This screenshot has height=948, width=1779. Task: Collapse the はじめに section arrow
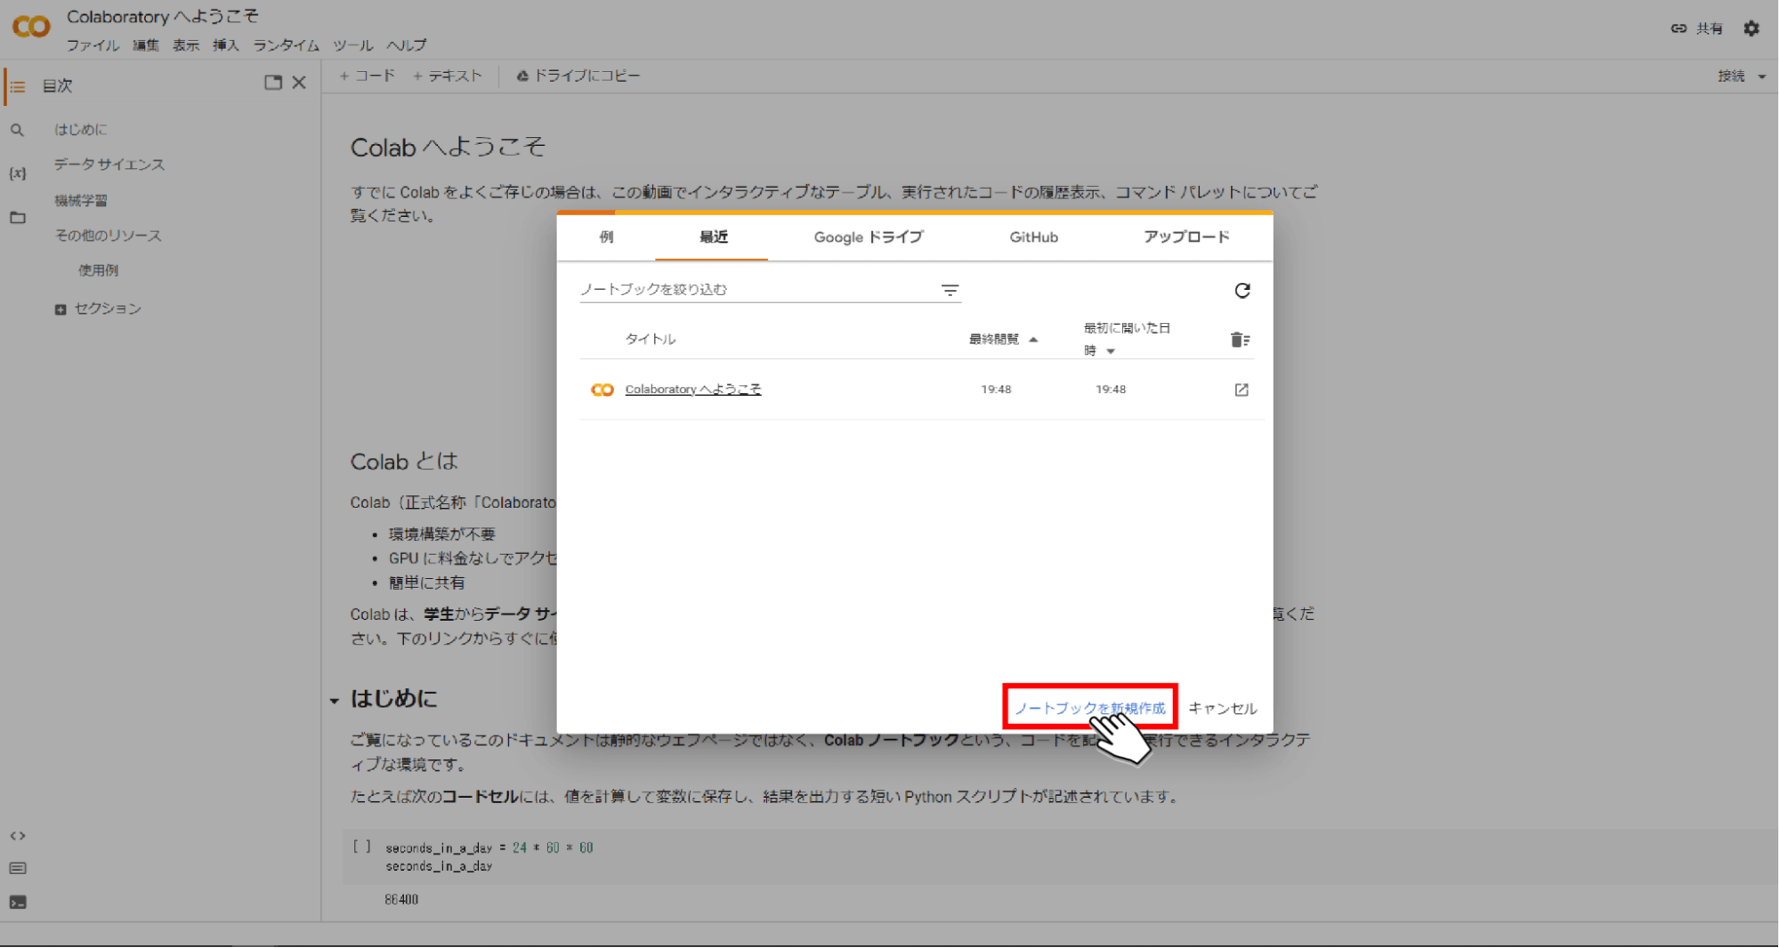(x=335, y=701)
